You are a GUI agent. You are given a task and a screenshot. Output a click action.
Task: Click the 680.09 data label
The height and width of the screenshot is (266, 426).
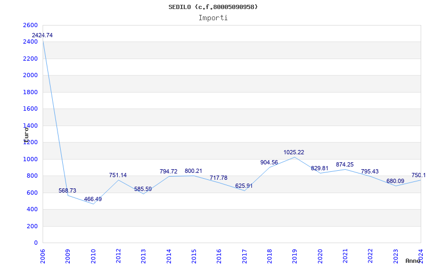pyautogui.click(x=395, y=181)
